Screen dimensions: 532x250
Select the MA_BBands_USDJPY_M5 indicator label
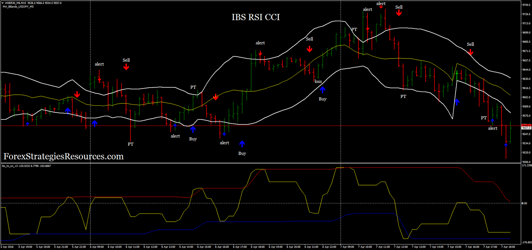click(18, 6)
